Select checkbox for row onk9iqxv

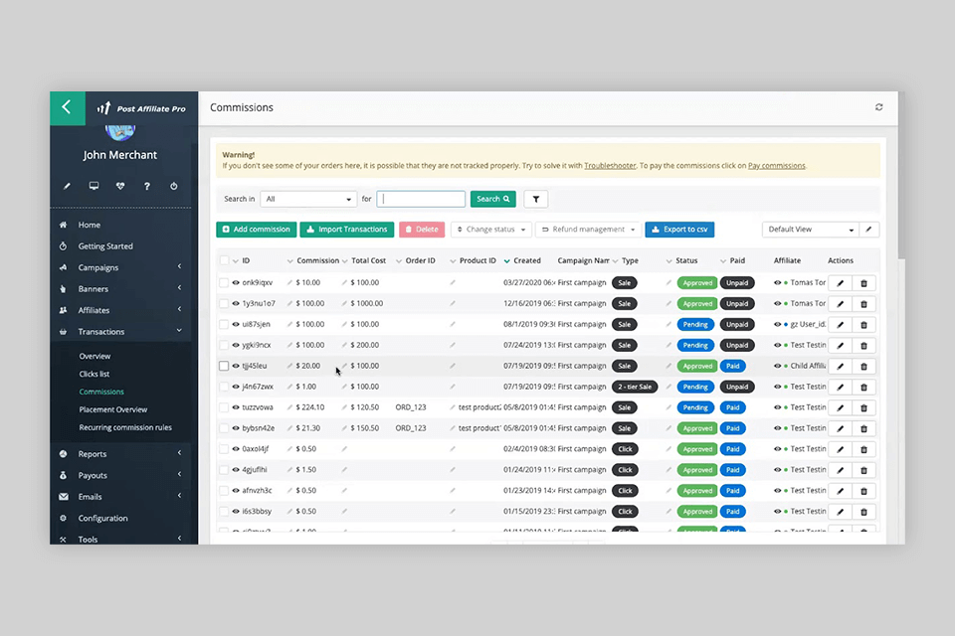tap(224, 282)
